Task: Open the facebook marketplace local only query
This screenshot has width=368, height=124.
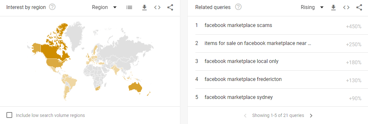Action: point(278,61)
